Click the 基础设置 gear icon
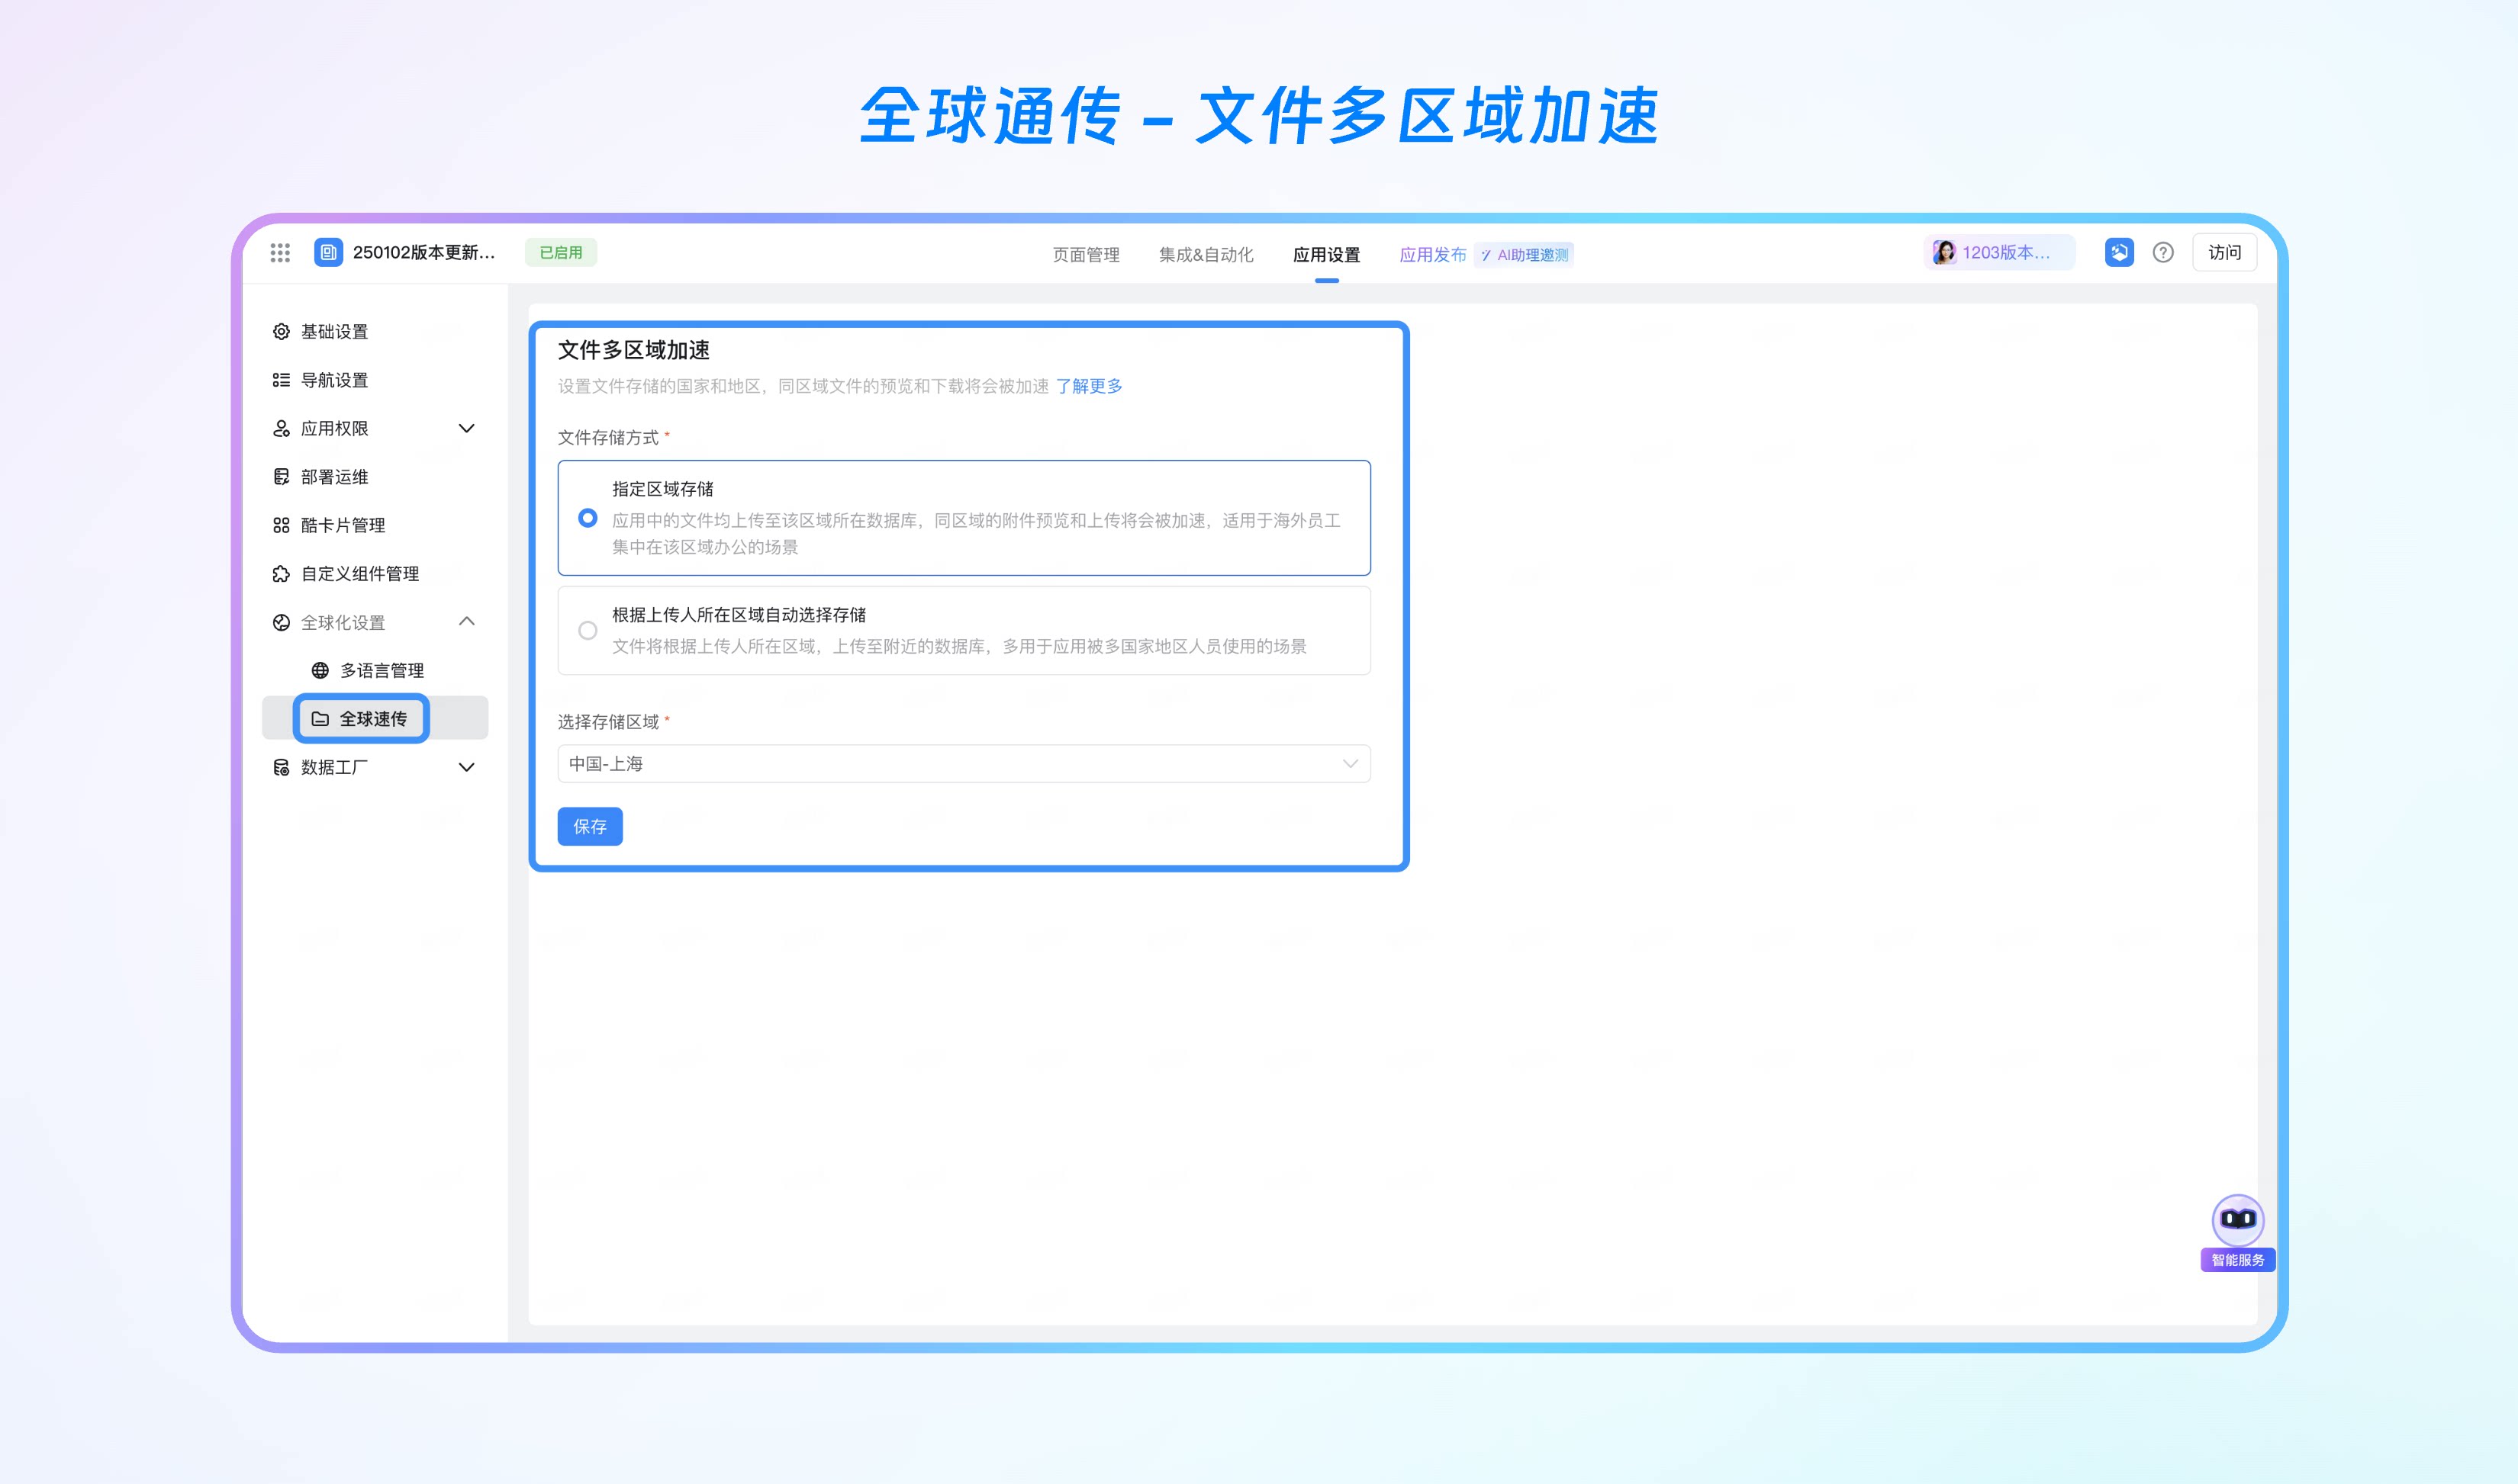 (281, 332)
